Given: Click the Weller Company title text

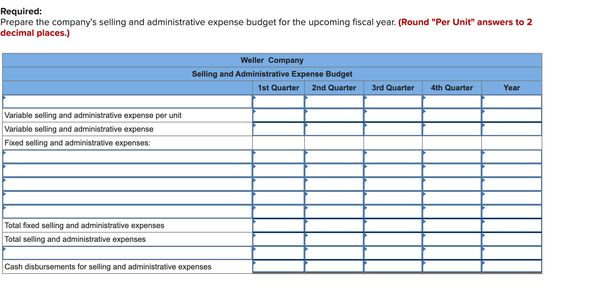Looking at the screenshot, I should tap(272, 60).
